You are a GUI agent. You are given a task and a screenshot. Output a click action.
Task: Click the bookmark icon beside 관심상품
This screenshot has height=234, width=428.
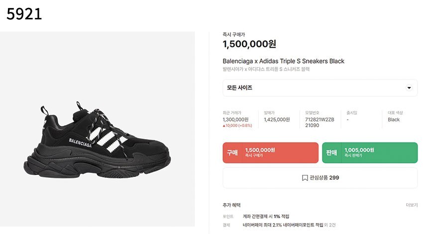pos(305,178)
